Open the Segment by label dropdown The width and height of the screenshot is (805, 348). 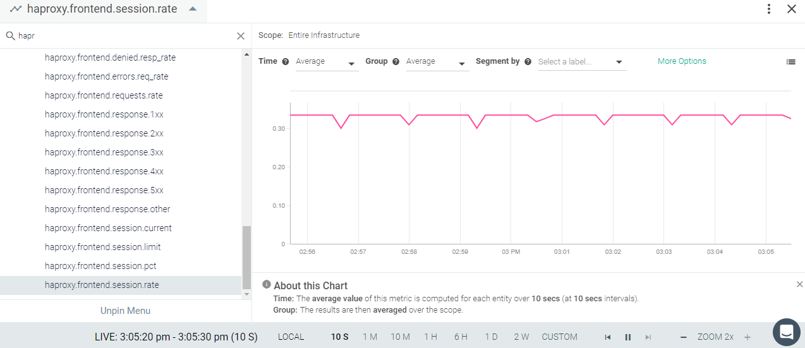coord(581,62)
